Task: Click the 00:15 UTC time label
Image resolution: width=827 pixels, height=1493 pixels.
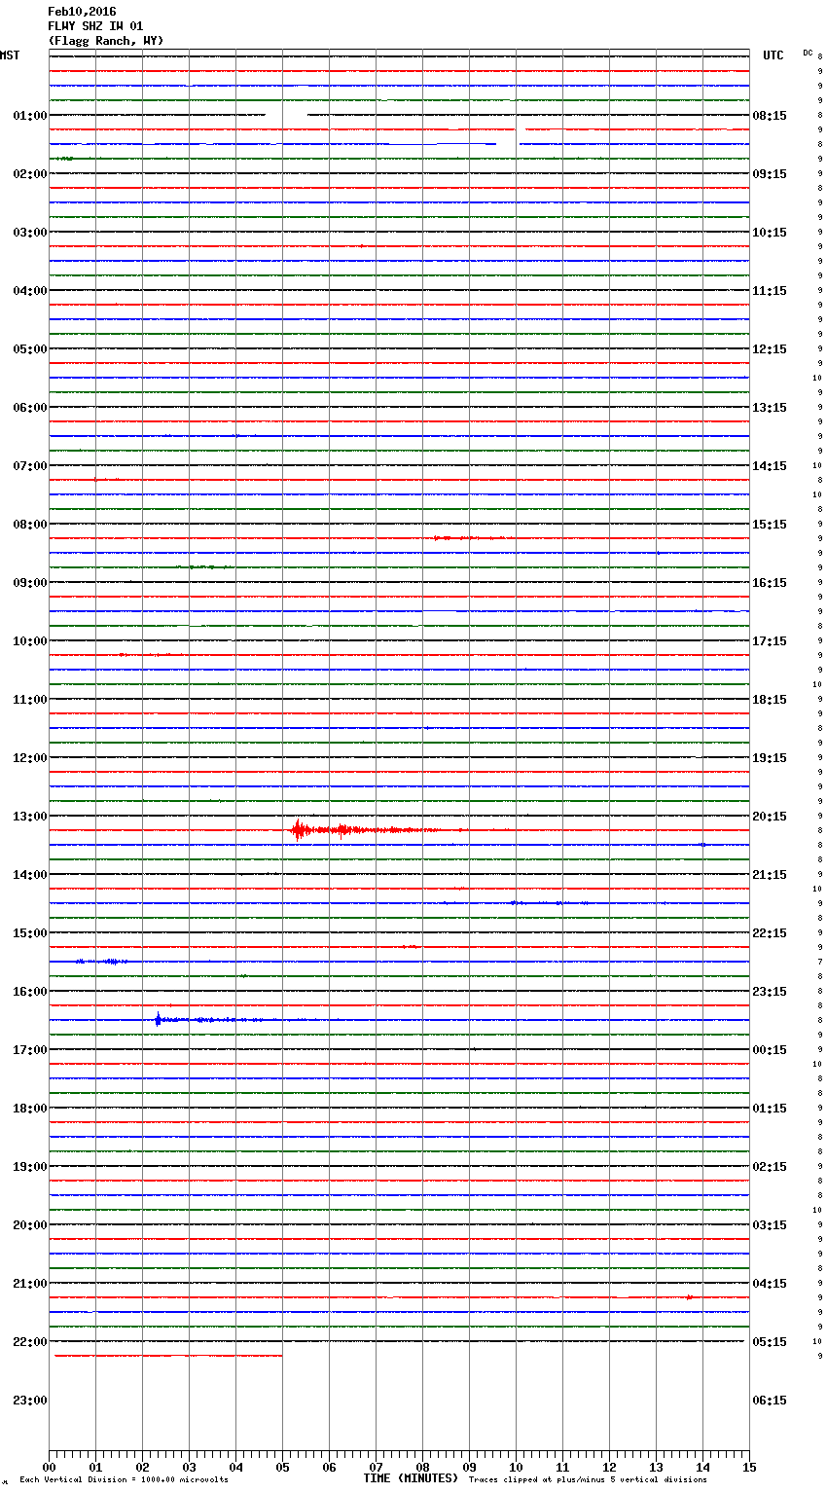Action: 770,1050
